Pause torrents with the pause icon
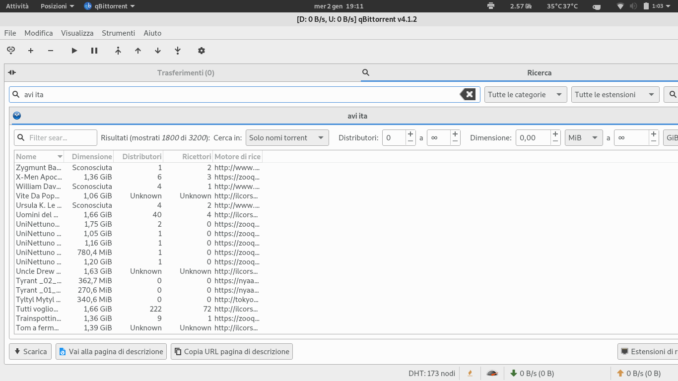This screenshot has width=678, height=381. (x=94, y=50)
